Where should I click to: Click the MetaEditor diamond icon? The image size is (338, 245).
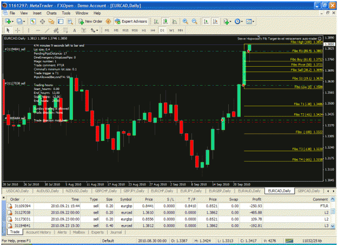click(108, 21)
